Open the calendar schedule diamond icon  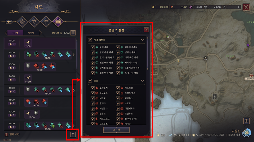pos(58,22)
